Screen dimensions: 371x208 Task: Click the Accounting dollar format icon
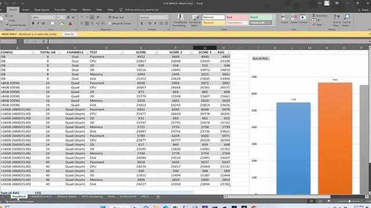tap(142, 23)
